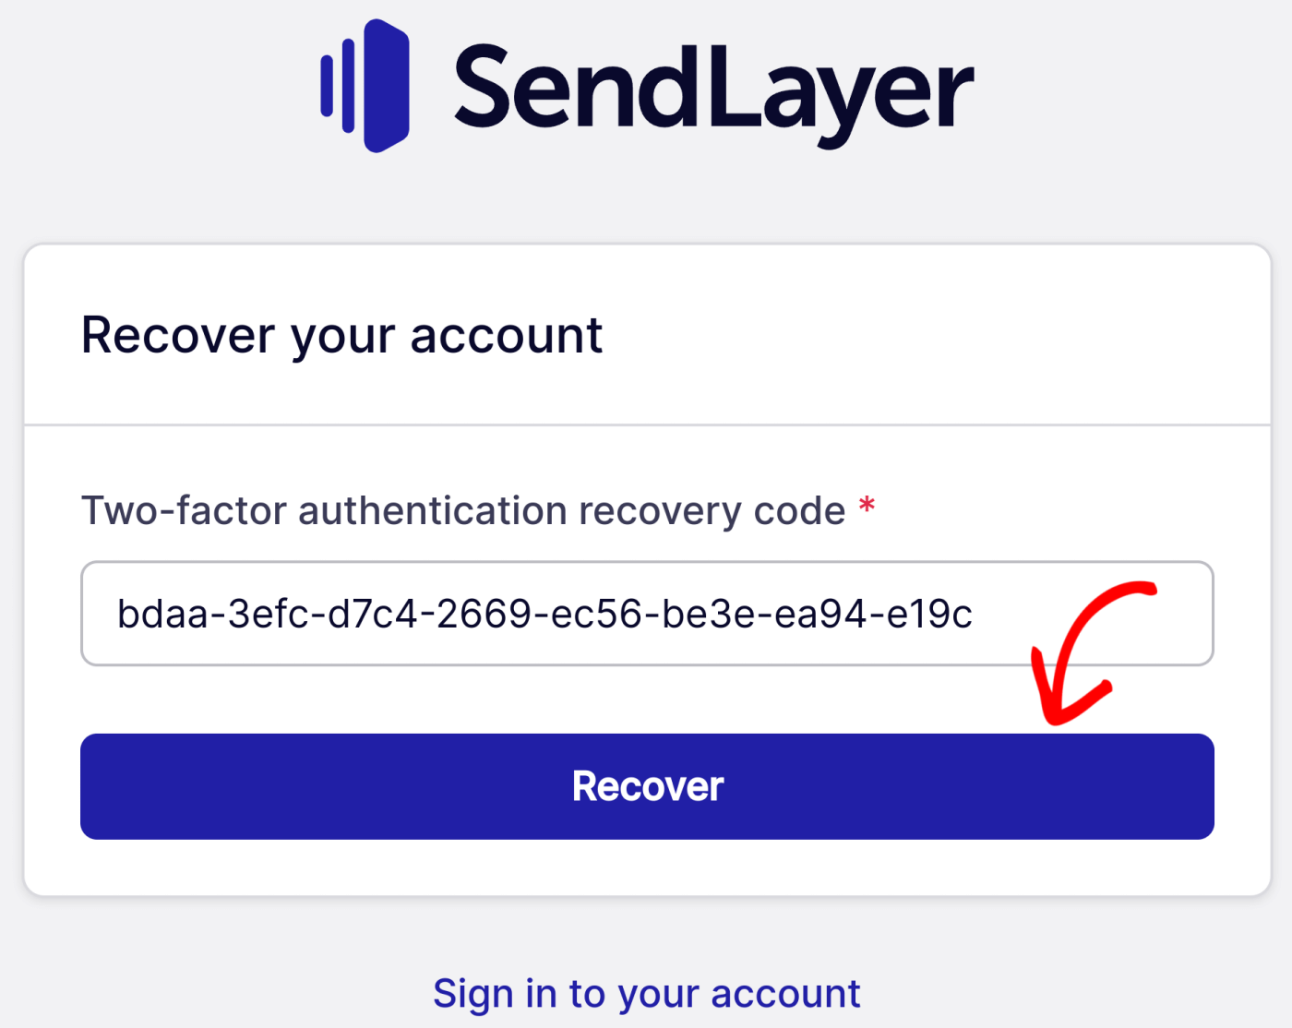Click the leftmost bar of the logo icon

(328, 85)
